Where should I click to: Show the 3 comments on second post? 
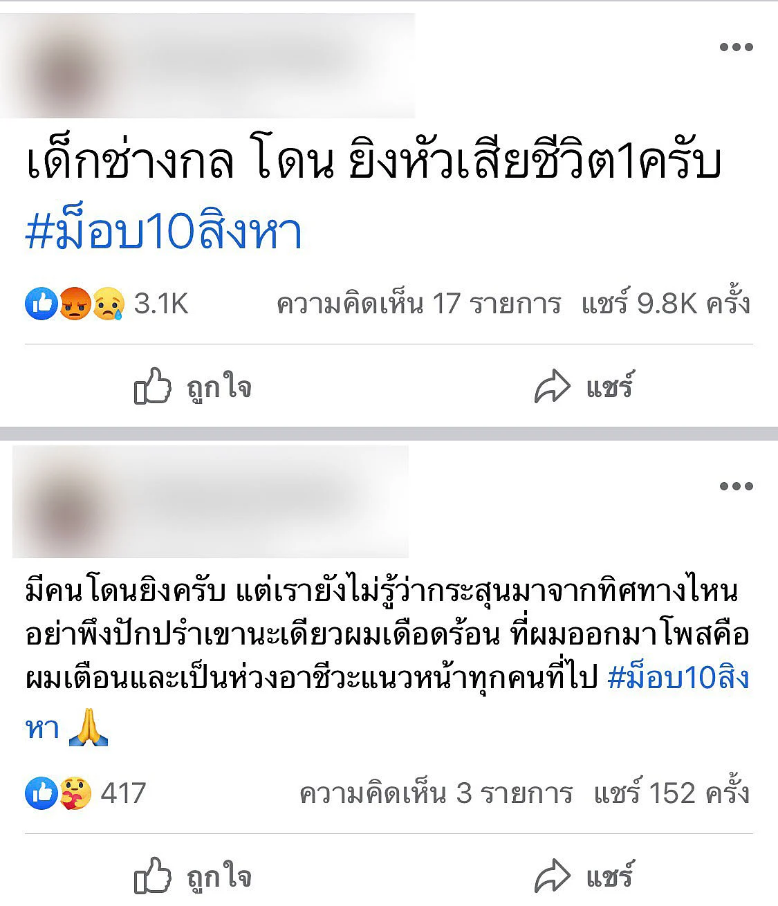(436, 793)
